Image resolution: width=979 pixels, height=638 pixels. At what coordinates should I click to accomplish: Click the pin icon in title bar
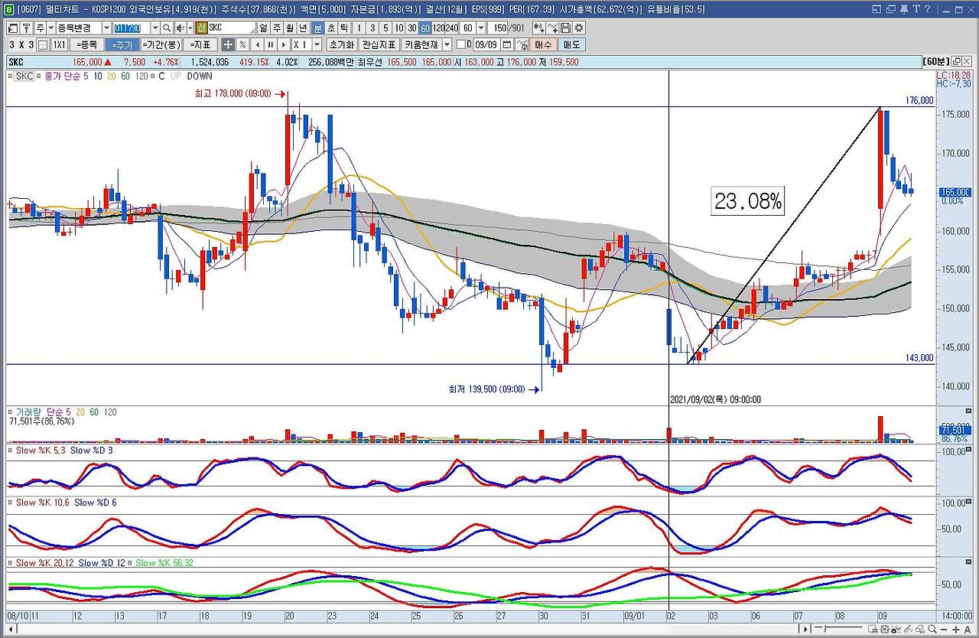pyautogui.click(x=903, y=9)
